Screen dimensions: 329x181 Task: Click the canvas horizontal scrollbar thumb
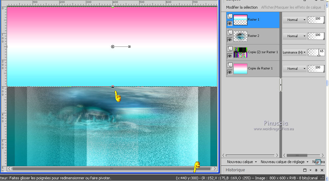[x=112, y=168]
